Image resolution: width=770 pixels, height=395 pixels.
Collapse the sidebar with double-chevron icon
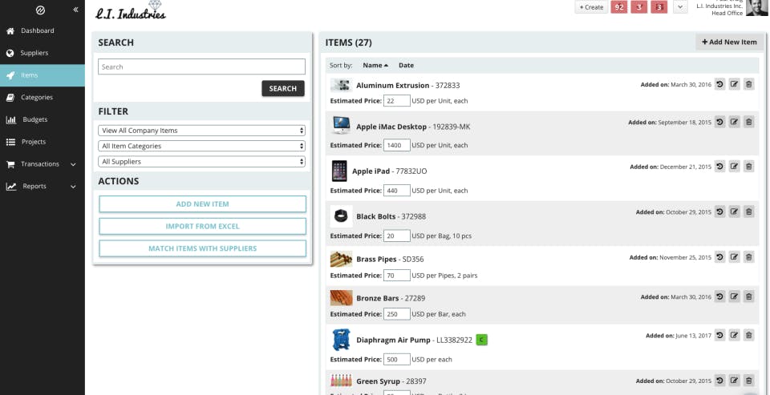75,10
